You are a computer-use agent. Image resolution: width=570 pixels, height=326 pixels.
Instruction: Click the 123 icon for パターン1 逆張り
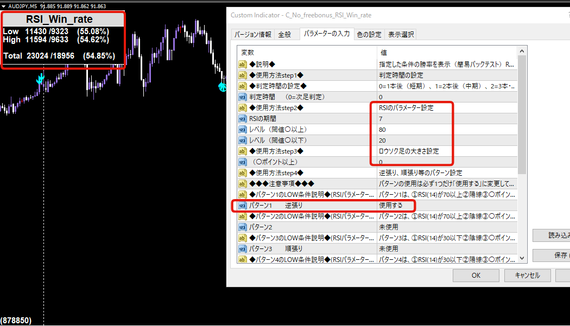[x=242, y=206]
